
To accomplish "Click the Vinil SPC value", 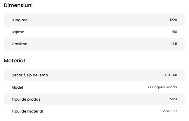I will click(x=170, y=111).
